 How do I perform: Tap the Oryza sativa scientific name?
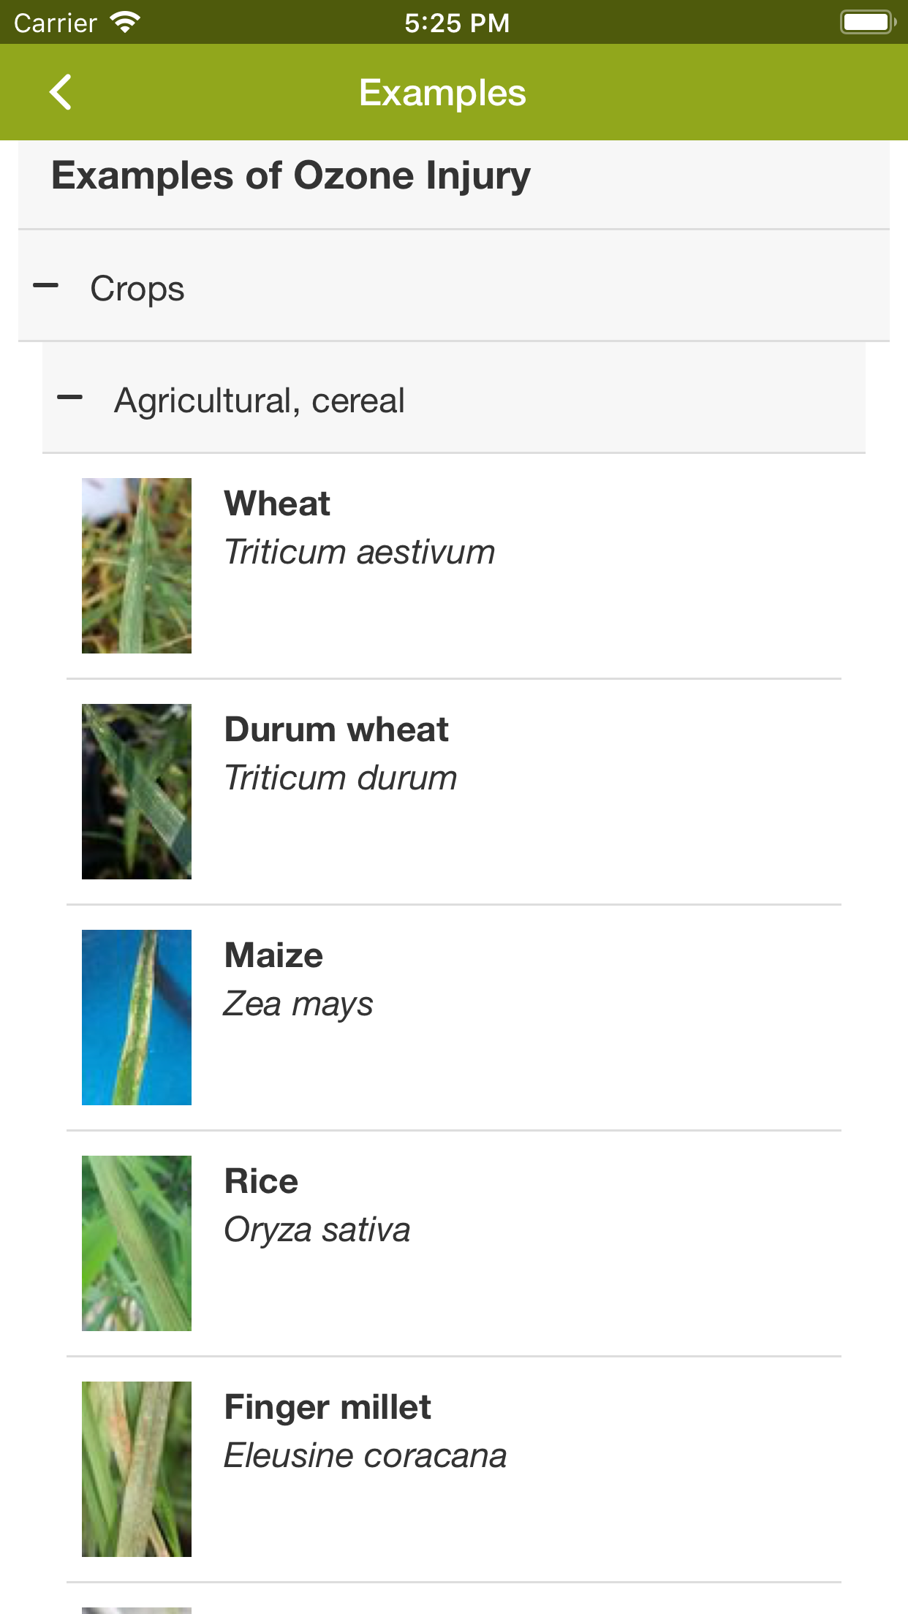tap(317, 1230)
